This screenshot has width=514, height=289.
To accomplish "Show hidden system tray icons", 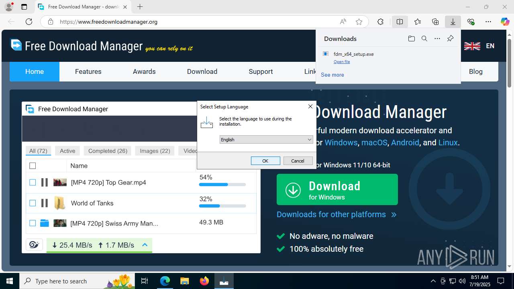I will click(x=433, y=281).
